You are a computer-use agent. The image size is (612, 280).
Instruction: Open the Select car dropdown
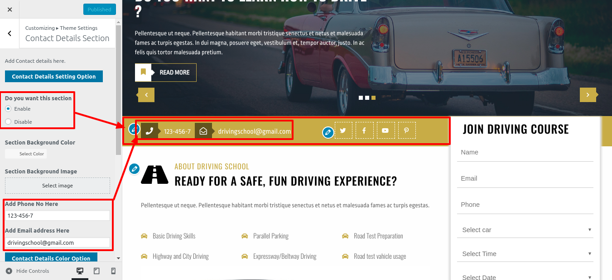[525, 230]
